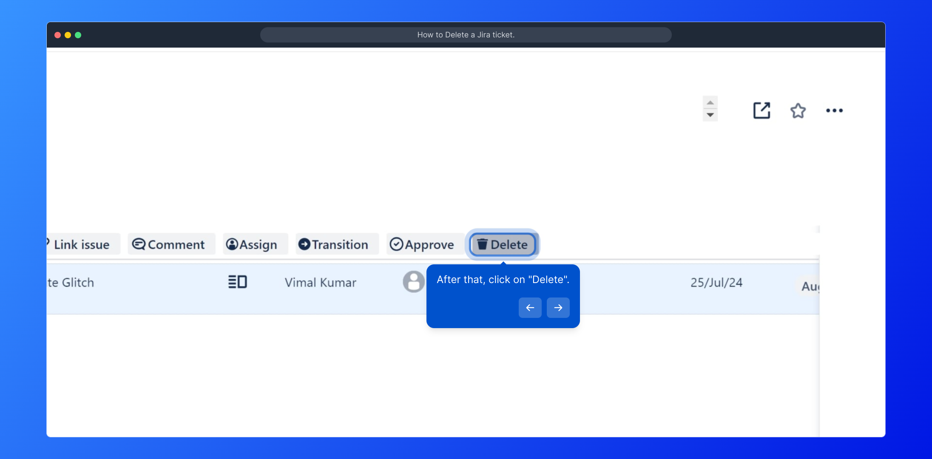
Task: Open the three-dots more options menu
Action: coord(834,110)
